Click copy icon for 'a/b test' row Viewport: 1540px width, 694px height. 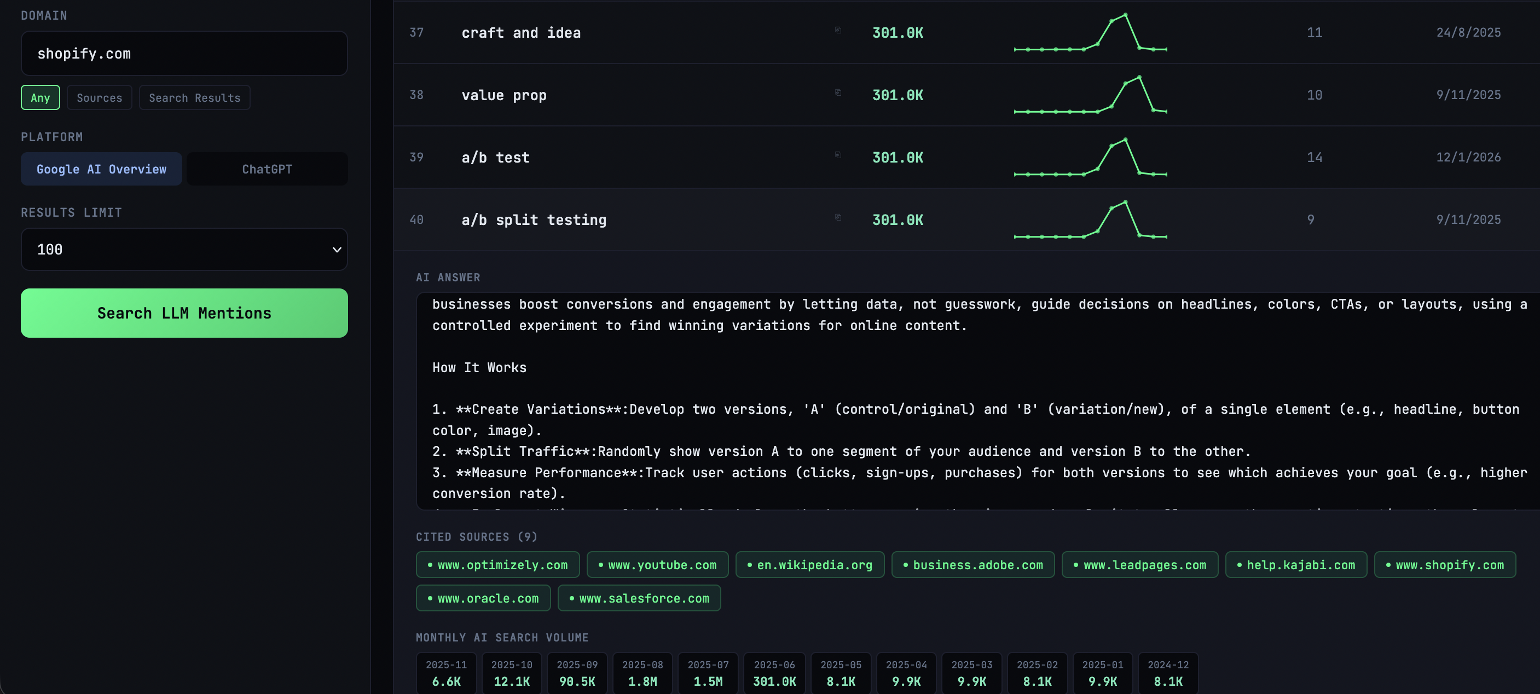click(838, 155)
